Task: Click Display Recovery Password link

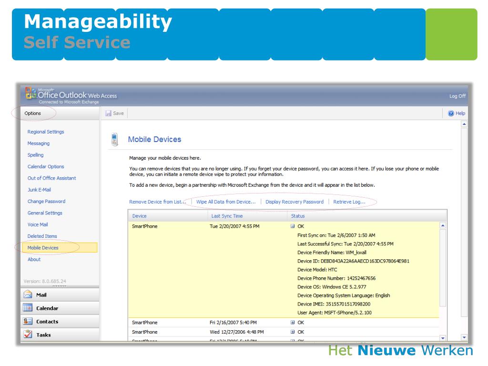Action: pyautogui.click(x=295, y=202)
